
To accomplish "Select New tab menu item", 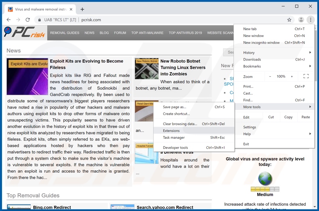I will pyautogui.click(x=274, y=29).
